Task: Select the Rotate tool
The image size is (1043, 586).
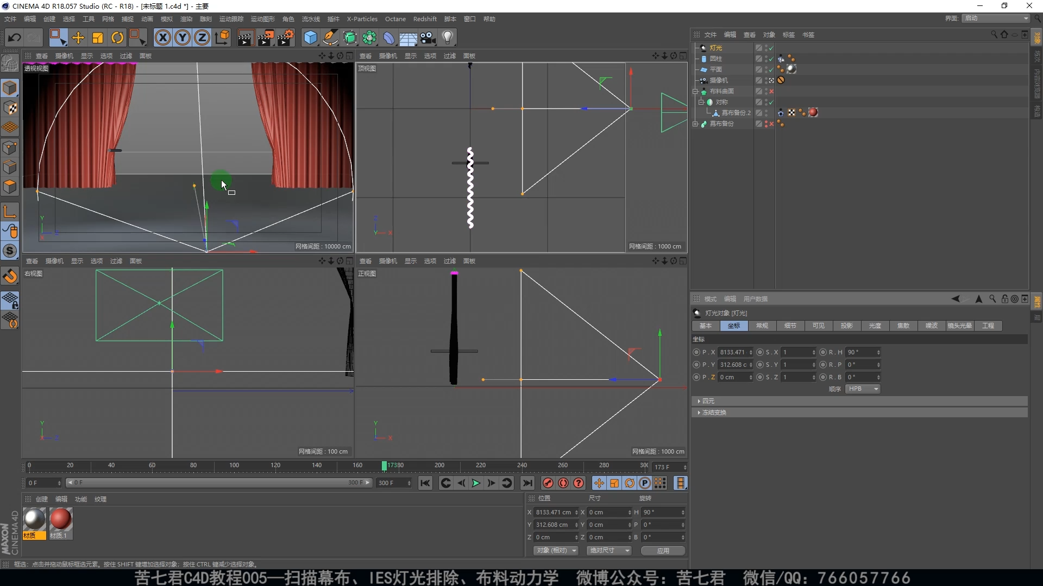Action: pyautogui.click(x=117, y=37)
